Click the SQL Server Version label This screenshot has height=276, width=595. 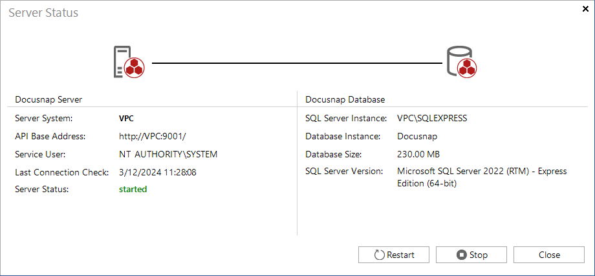pyautogui.click(x=345, y=171)
